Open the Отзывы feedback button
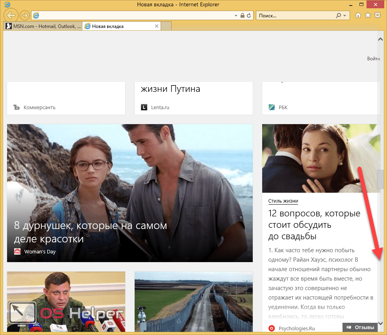The width and height of the screenshot is (387, 335). [x=360, y=327]
